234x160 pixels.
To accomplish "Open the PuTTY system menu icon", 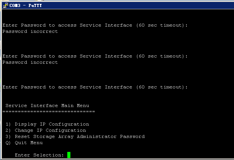I will pyautogui.click(x=5, y=5).
